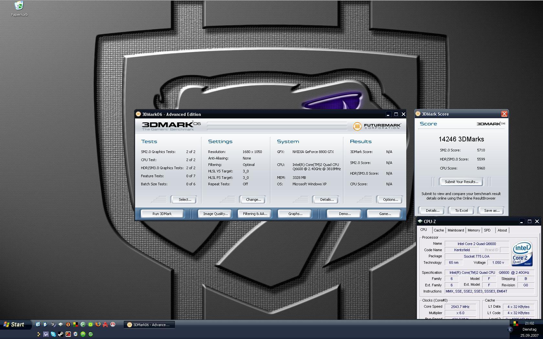
Task: Click the Show Desktop quick launch icon
Action: point(46,324)
